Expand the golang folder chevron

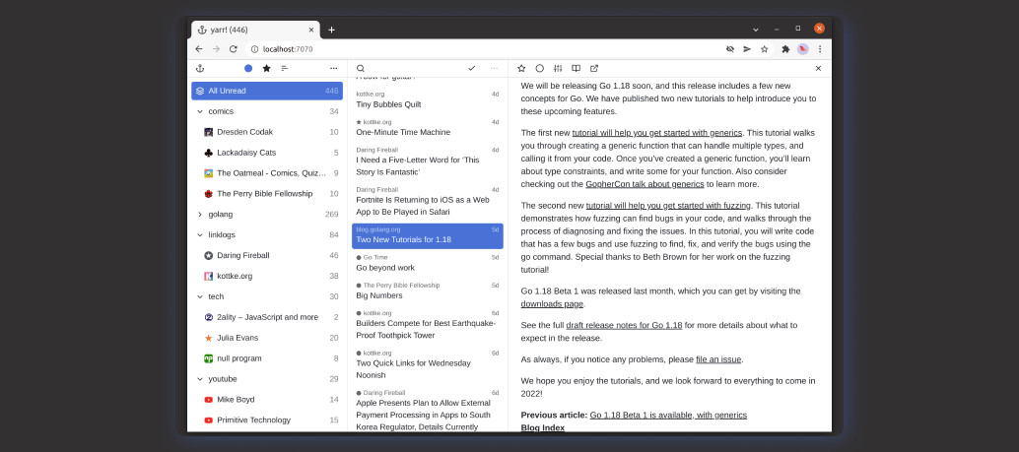pos(200,215)
